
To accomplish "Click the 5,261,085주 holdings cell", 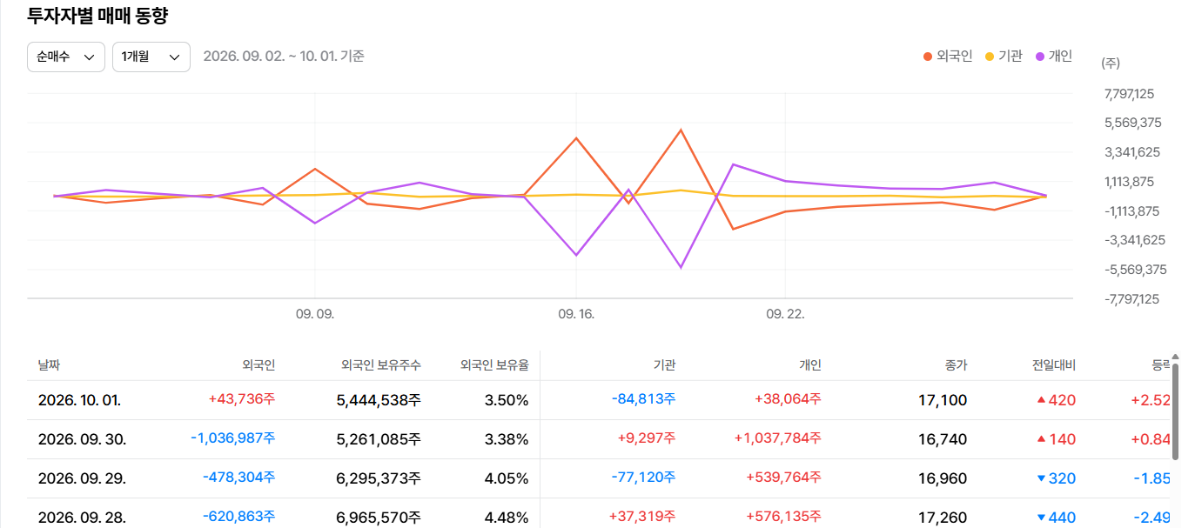I will coord(379,439).
